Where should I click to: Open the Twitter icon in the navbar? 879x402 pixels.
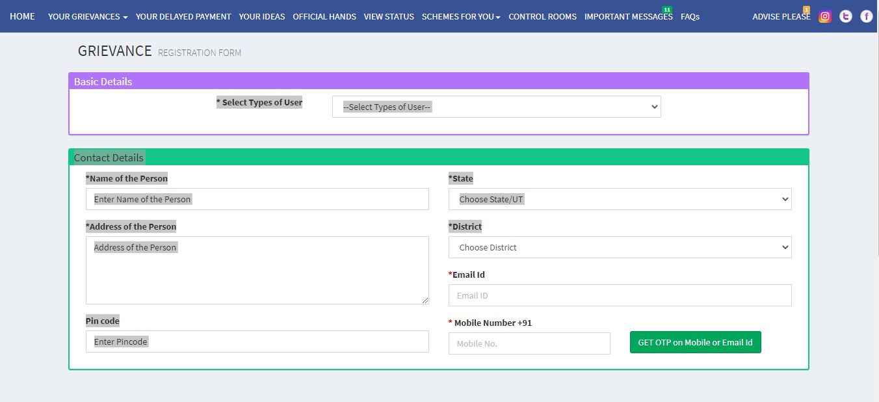[845, 16]
